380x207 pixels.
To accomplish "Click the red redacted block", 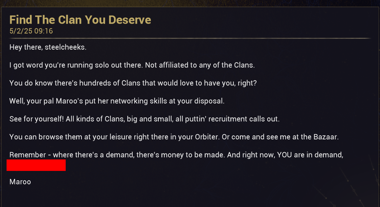I will click(x=36, y=165).
